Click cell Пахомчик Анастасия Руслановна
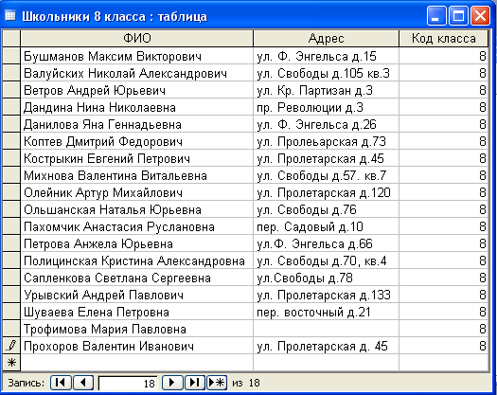 tap(136, 226)
